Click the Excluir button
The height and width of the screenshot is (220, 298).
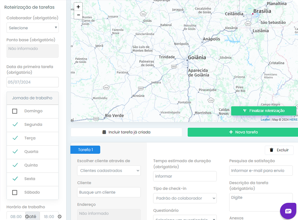coord(279,150)
